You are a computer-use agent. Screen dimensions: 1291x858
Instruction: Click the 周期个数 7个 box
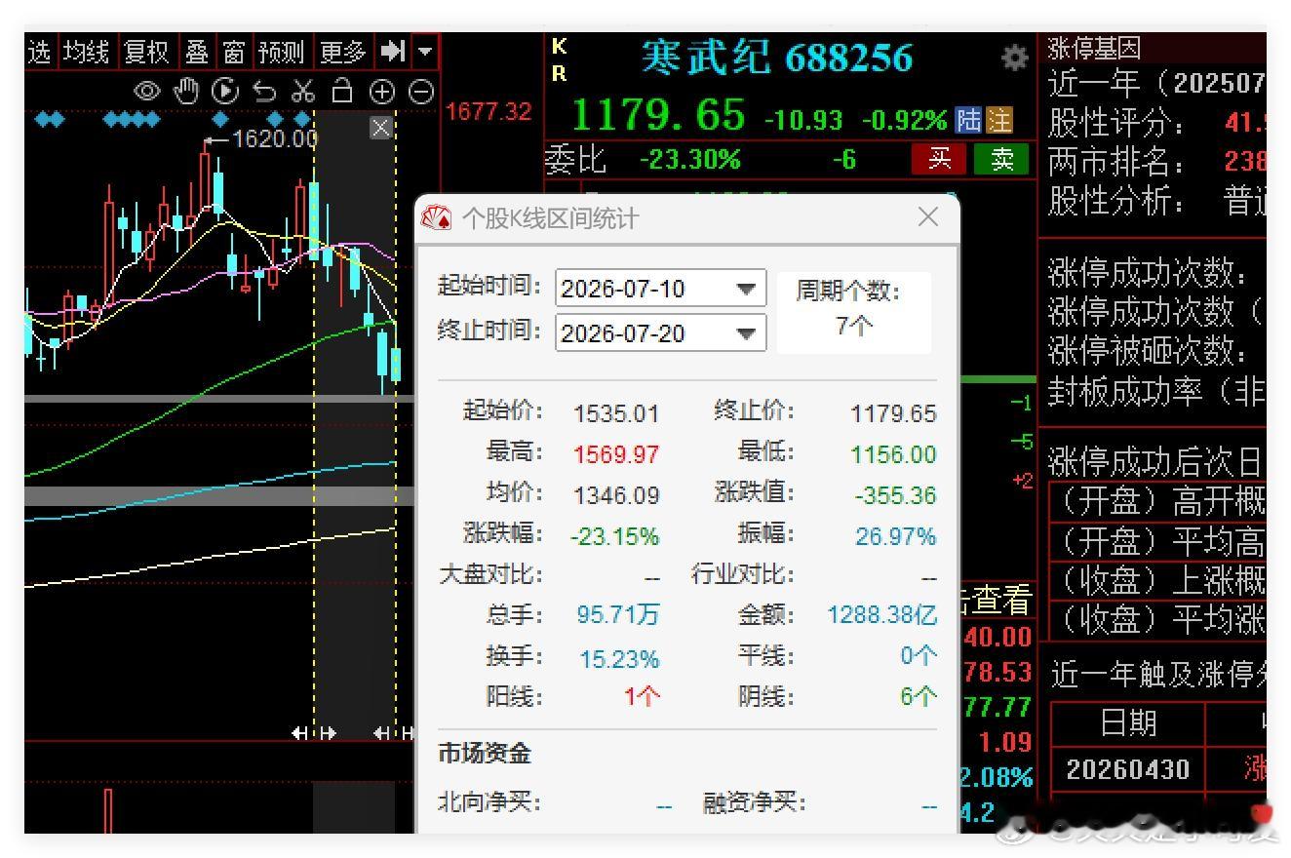click(x=854, y=310)
